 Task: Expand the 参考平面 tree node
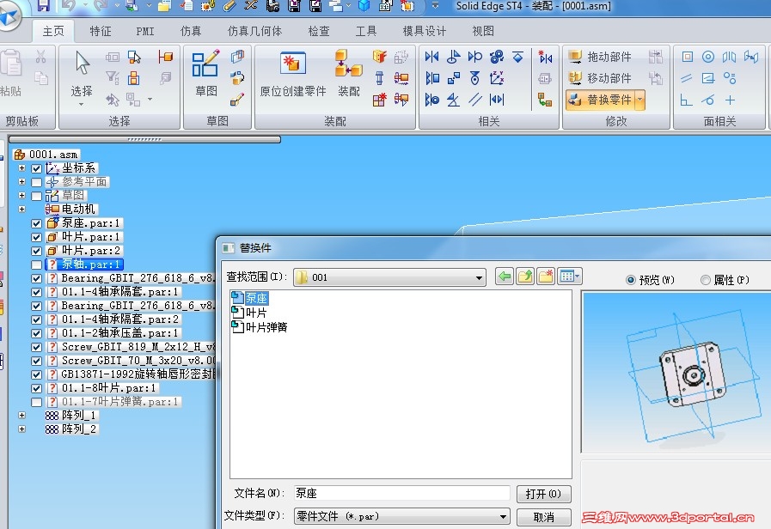[x=21, y=182]
